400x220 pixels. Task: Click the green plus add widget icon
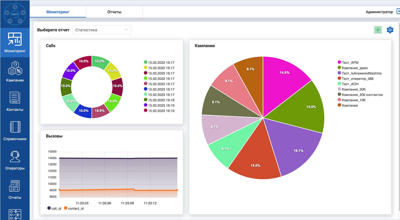(378, 30)
